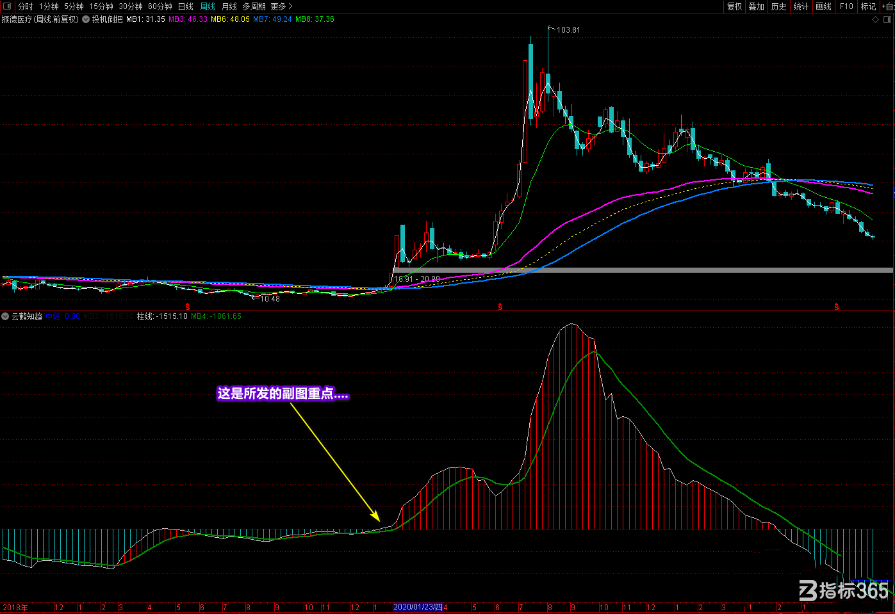895x614 pixels.
Task: Click the gray horizontal gap band
Action: point(643,270)
